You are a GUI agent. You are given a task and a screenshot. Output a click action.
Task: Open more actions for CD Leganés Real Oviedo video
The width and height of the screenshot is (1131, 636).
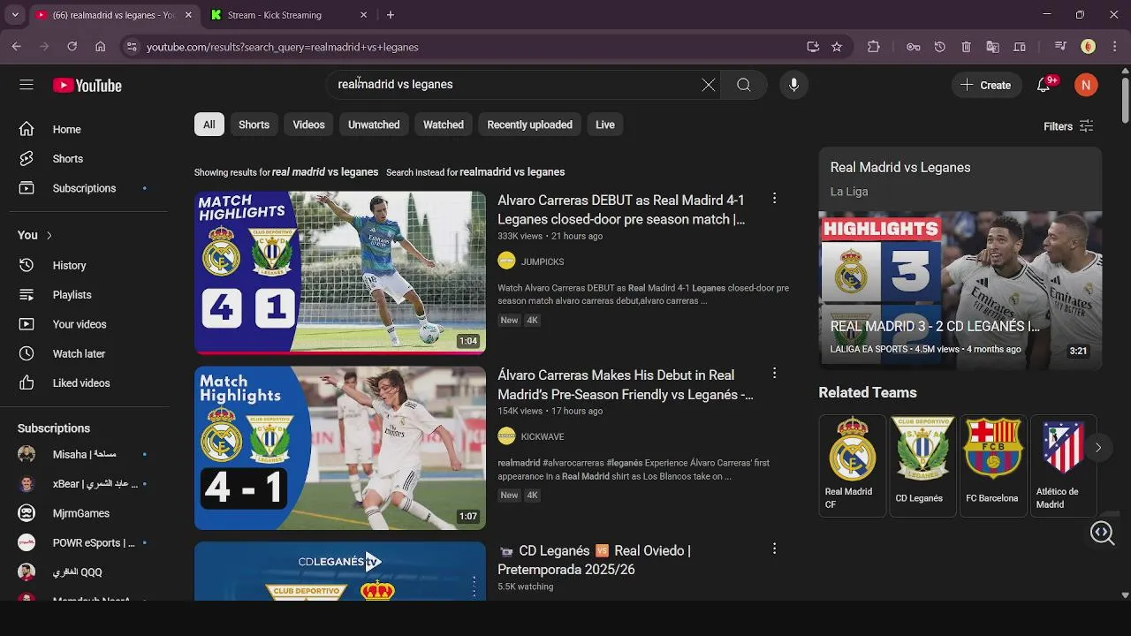774,549
